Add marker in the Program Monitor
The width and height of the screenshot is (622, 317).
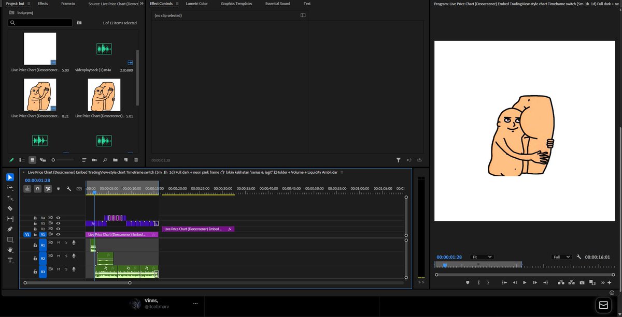467,282
